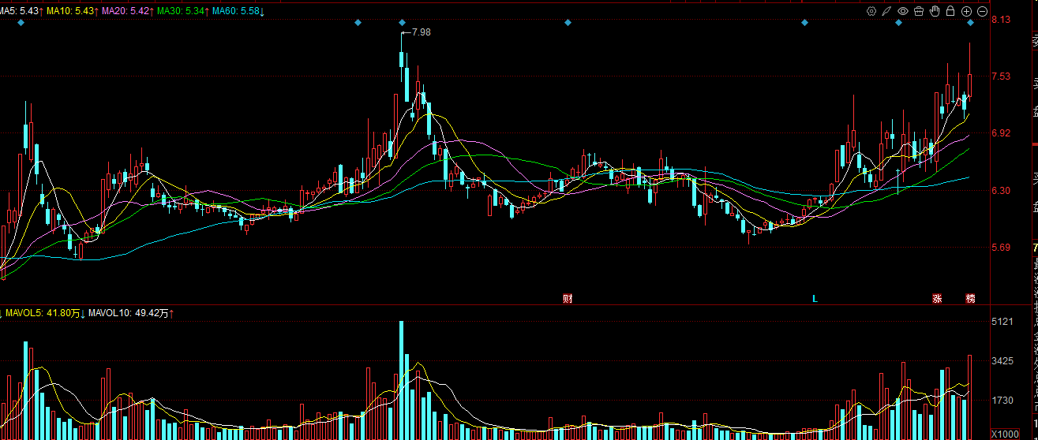Click the 3425 volume axis value

(x=1002, y=361)
